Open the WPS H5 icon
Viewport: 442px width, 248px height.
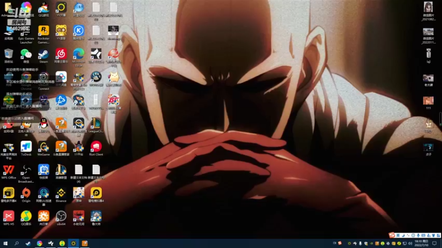click(x=9, y=216)
